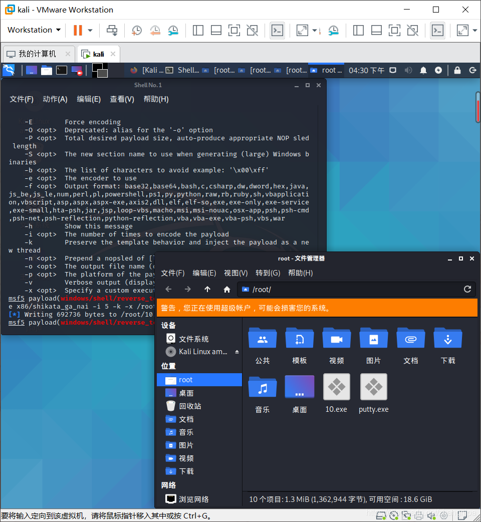Open the workspace switcher in Kali panel
The image size is (481, 522).
pyautogui.click(x=100, y=70)
